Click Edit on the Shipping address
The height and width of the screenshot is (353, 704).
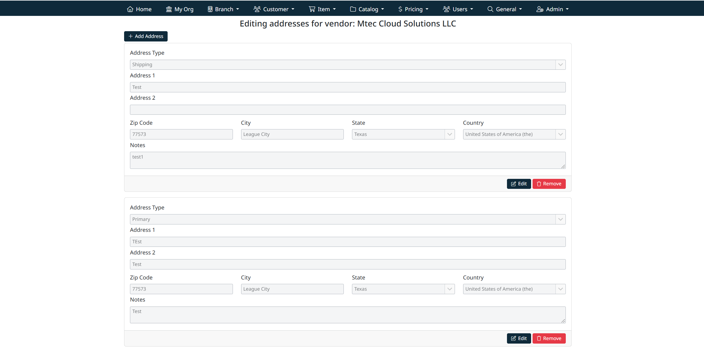click(519, 184)
